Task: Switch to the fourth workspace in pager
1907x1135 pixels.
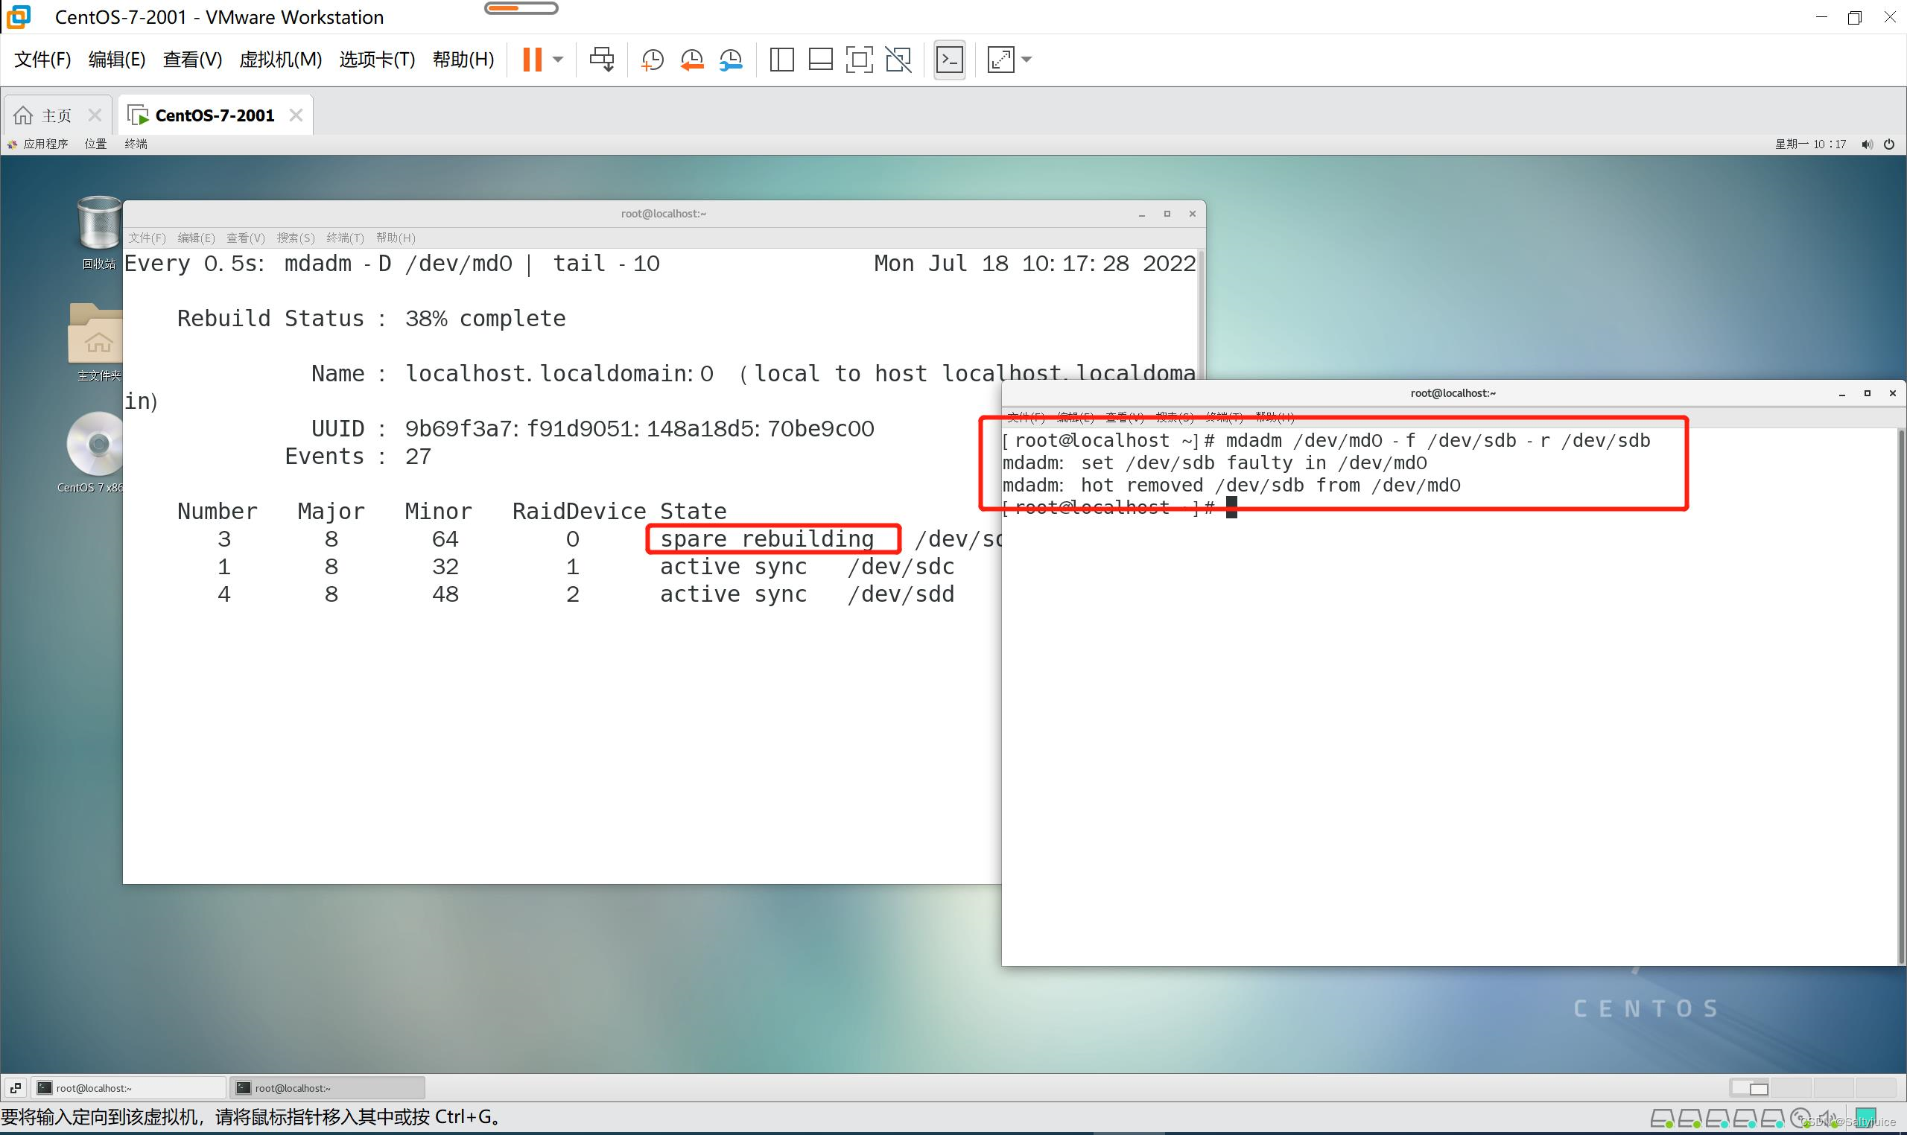Action: pyautogui.click(x=1875, y=1087)
